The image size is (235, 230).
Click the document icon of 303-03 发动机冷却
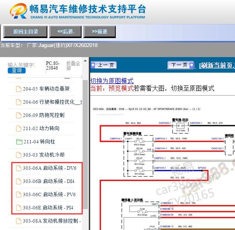[x=19, y=155]
